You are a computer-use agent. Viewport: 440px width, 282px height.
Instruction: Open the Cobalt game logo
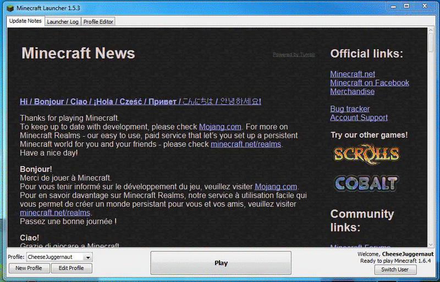point(366,183)
